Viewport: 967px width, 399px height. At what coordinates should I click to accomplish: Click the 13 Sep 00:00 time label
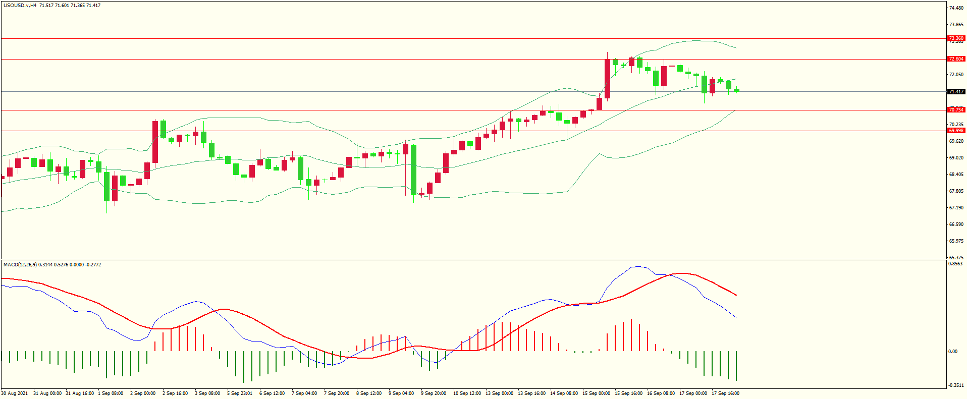pyautogui.click(x=500, y=393)
